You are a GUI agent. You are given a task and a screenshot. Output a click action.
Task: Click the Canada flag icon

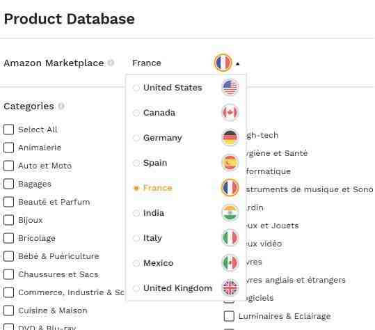[230, 113]
